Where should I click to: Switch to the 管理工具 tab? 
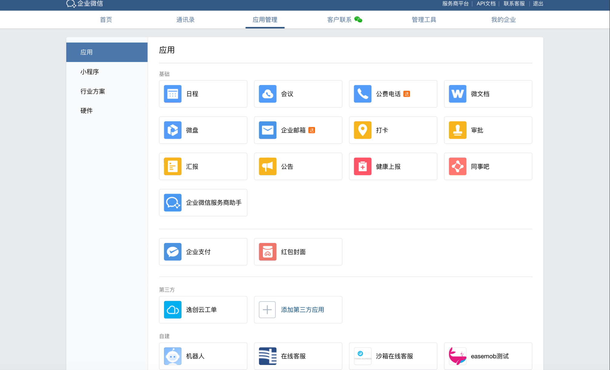coord(424,20)
